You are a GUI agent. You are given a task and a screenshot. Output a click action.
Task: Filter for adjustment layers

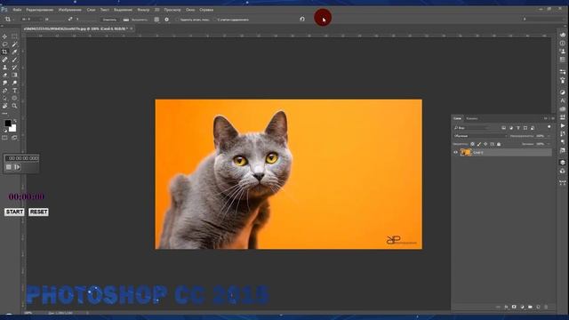(511, 128)
